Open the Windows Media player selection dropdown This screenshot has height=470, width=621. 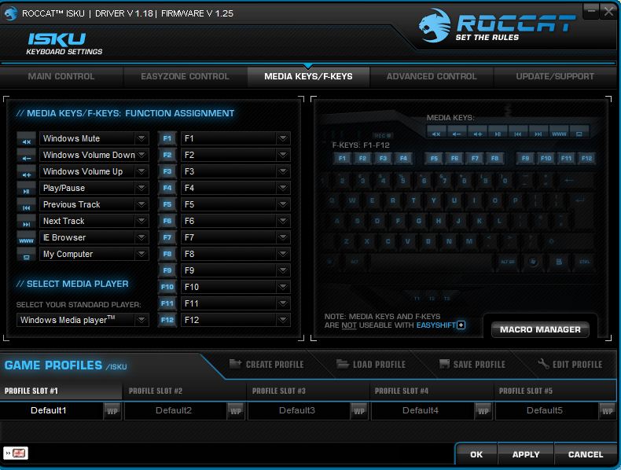click(x=141, y=320)
